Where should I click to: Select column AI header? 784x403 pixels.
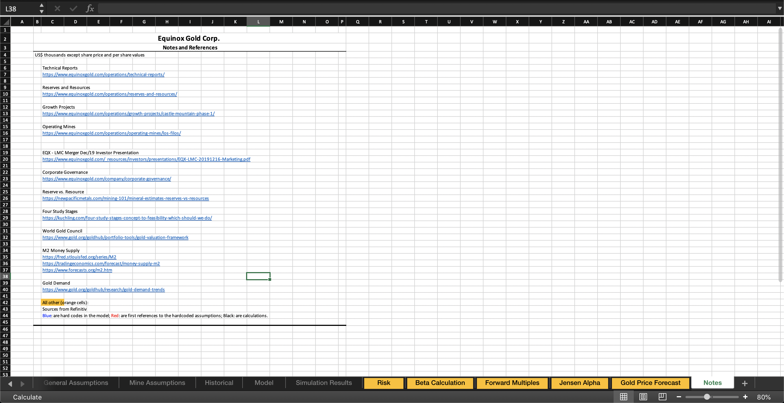[x=769, y=21]
